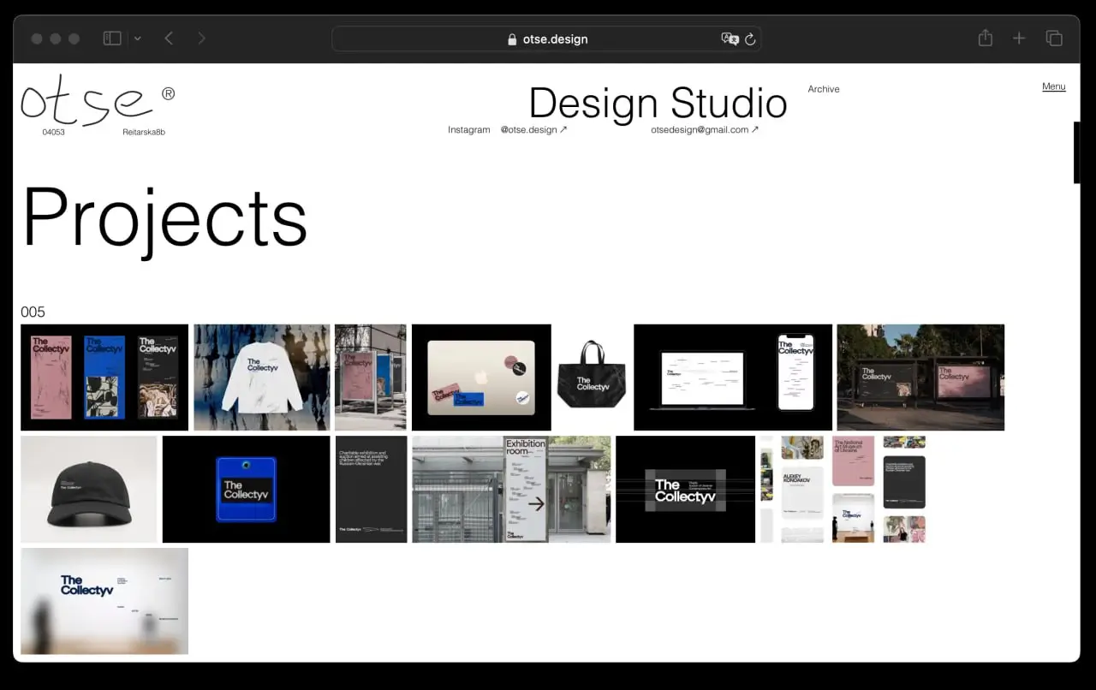This screenshot has height=690, width=1096.
Task: Open the Share icon in toolbar
Action: 985,39
